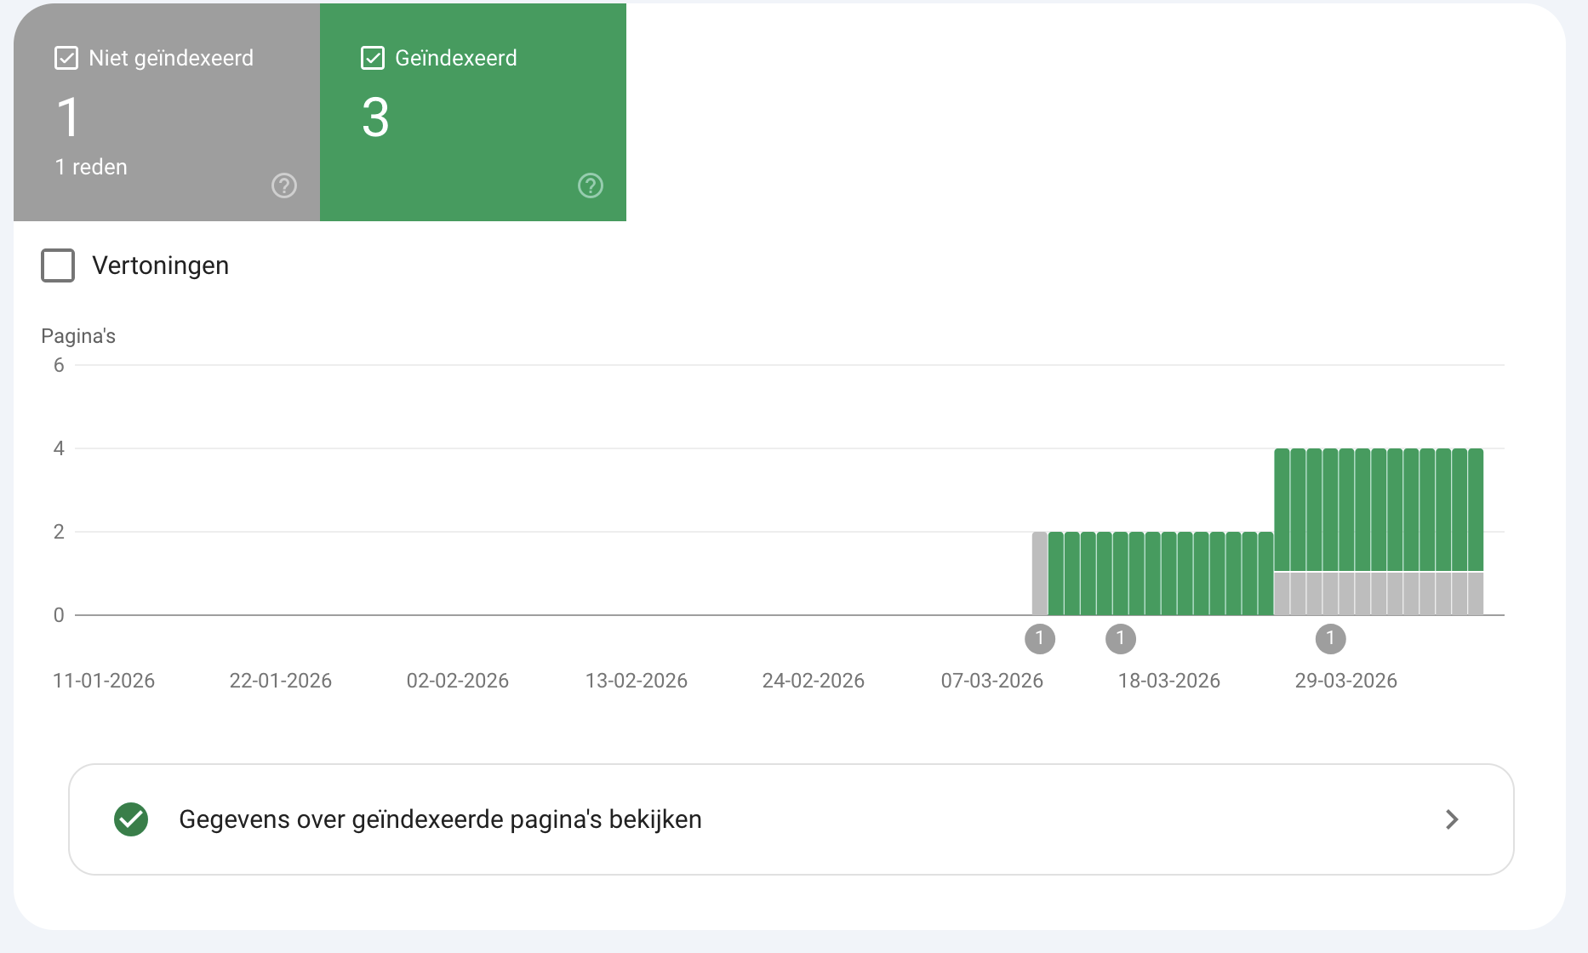This screenshot has width=1588, height=953.
Task: Click the Geïndexeerd label text
Action: point(456,58)
